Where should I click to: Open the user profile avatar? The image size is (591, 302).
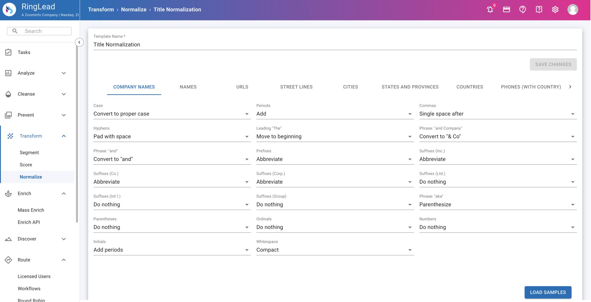[573, 9]
